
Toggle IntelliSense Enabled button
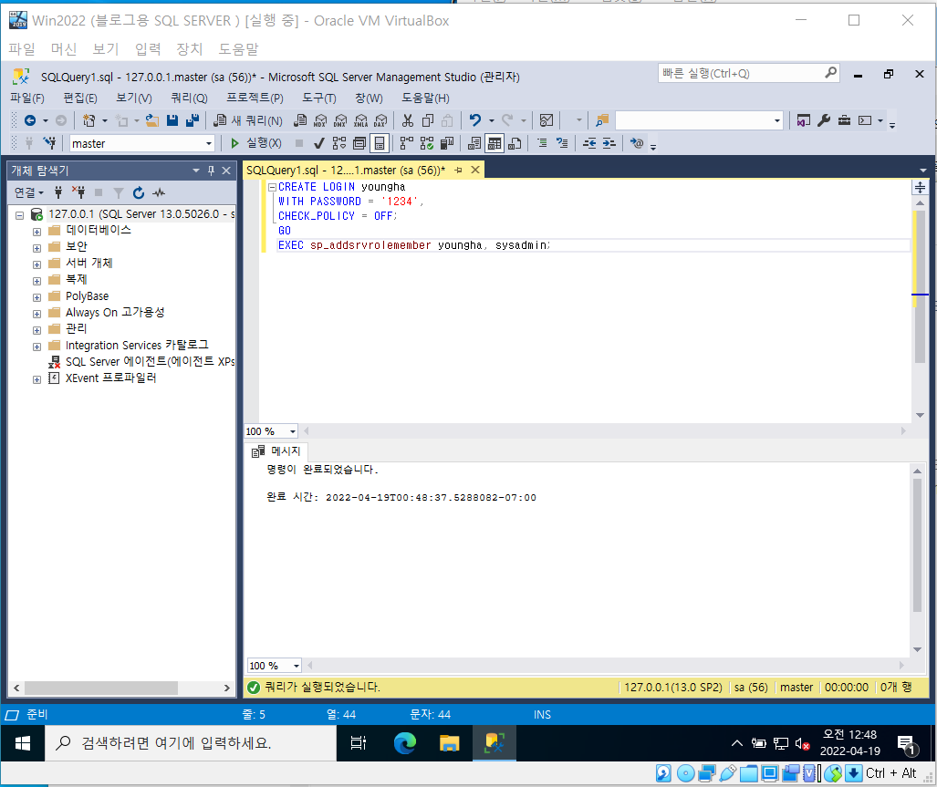click(x=380, y=143)
